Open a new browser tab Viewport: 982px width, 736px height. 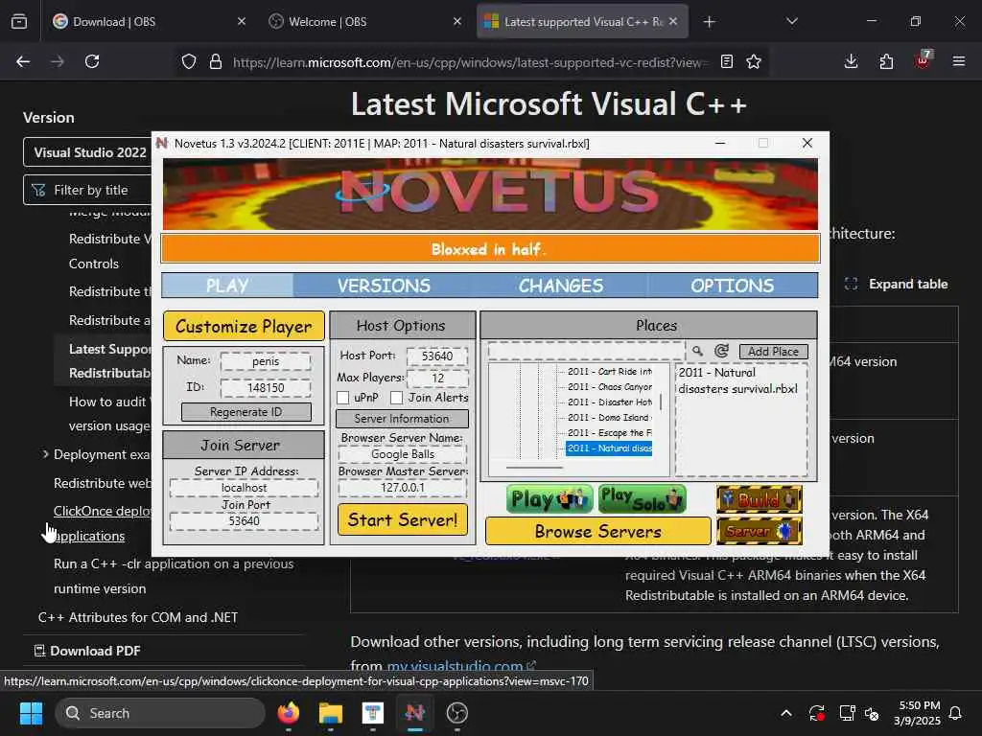point(709,22)
